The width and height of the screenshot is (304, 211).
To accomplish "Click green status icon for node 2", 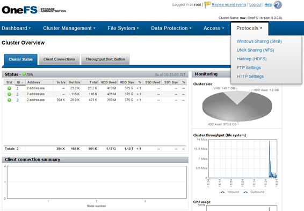I will pyautogui.click(x=9, y=94).
